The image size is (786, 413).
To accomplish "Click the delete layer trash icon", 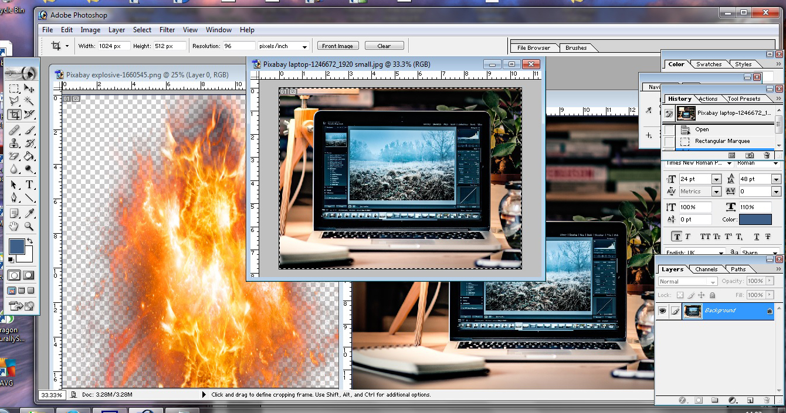I will [x=767, y=400].
